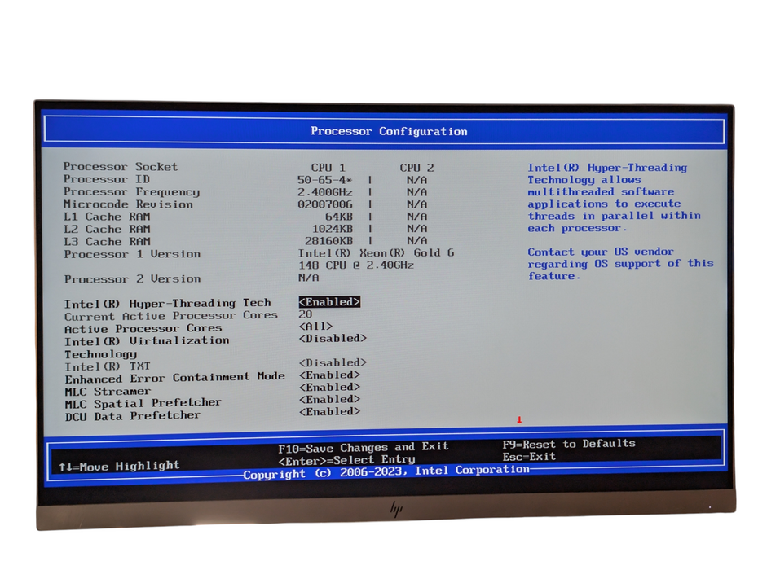Click the Move Highlight arrows hint
The image size is (758, 570).
(x=119, y=466)
